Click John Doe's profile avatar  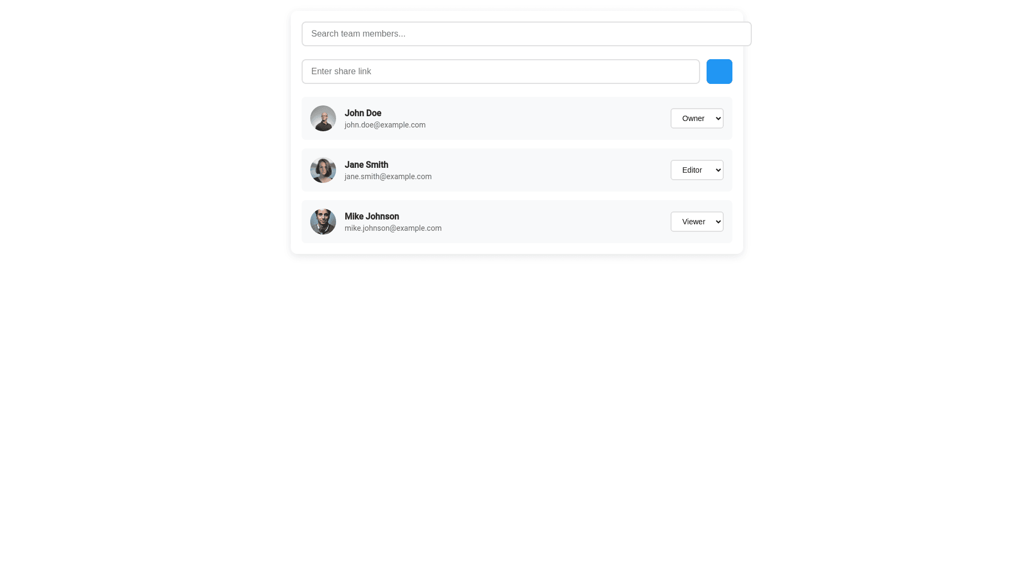point(323,118)
